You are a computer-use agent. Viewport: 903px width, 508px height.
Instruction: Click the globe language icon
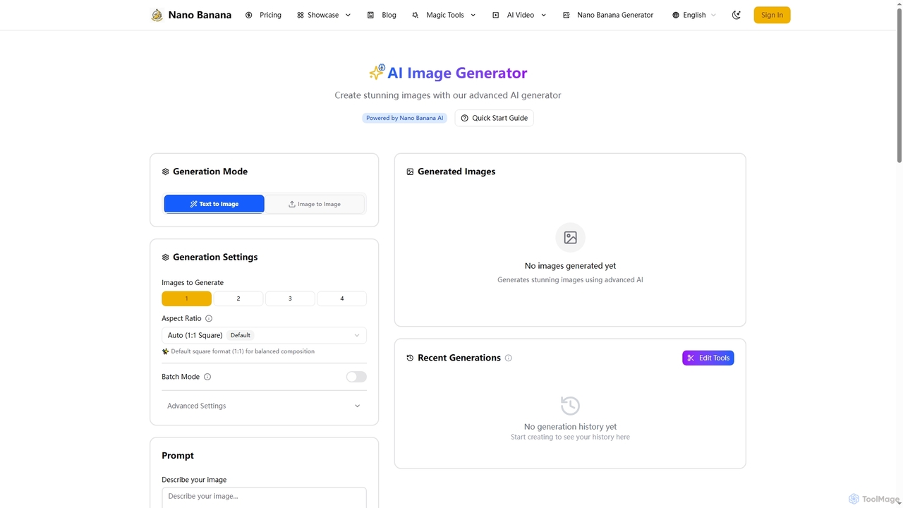(676, 15)
